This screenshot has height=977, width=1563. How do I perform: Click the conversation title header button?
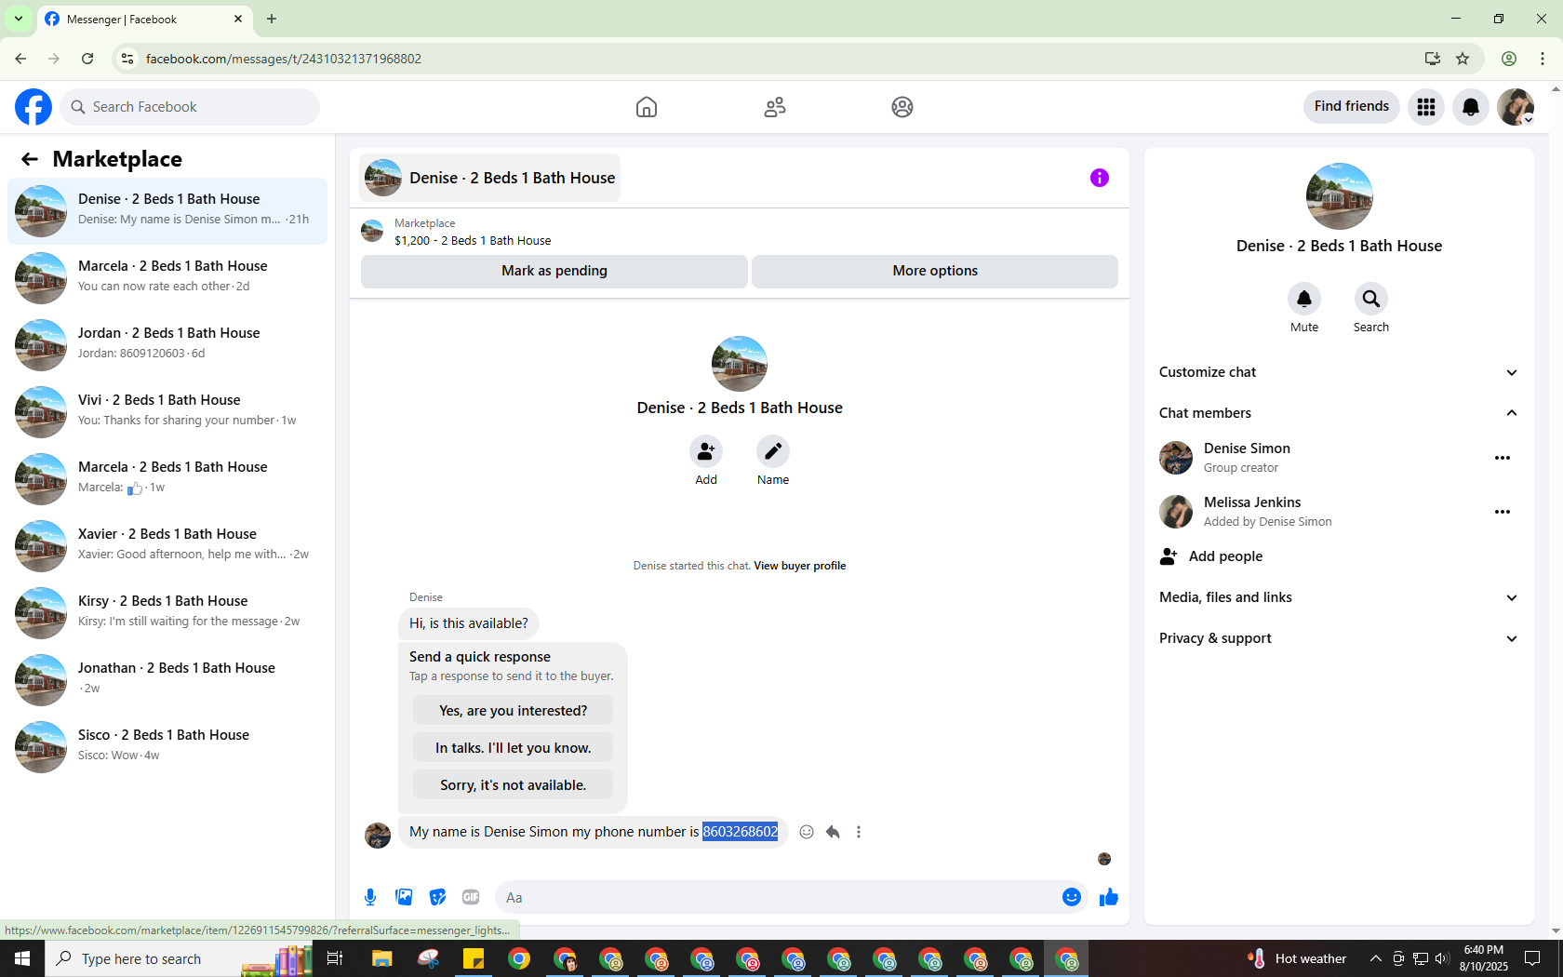pos(490,178)
